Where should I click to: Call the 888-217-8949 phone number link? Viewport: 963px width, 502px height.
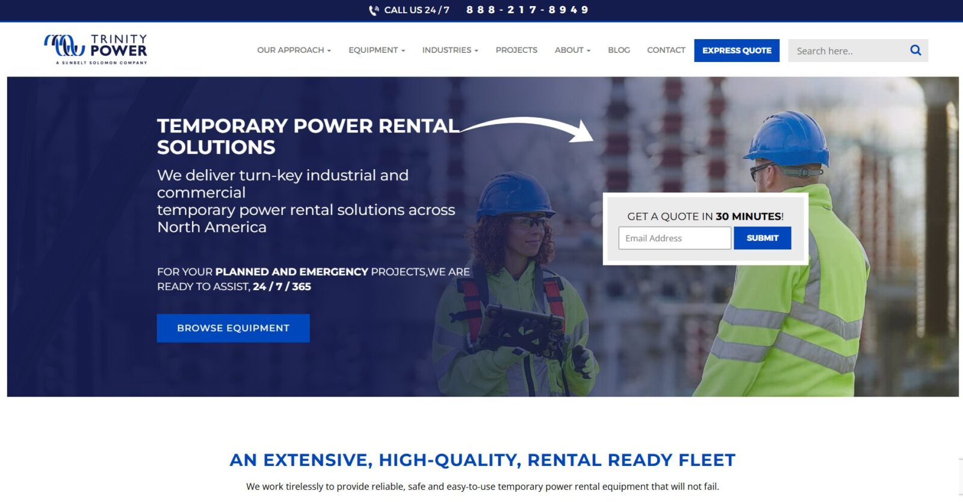click(527, 10)
